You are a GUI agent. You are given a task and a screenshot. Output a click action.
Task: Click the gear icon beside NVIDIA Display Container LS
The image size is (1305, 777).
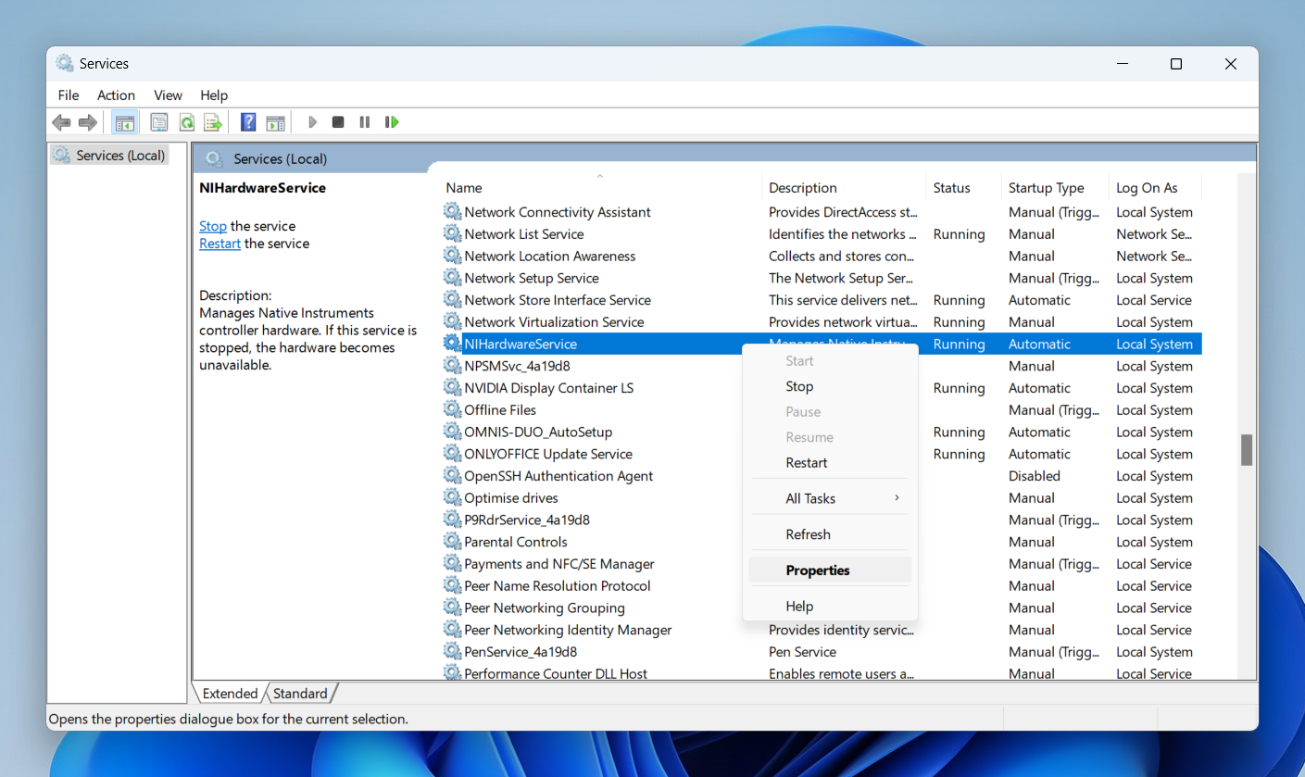coord(452,388)
